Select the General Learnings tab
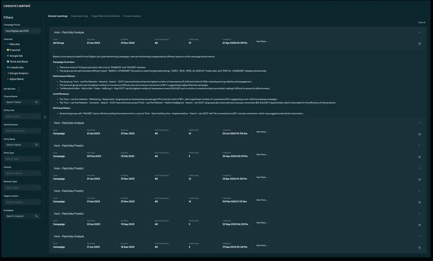 [58, 16]
